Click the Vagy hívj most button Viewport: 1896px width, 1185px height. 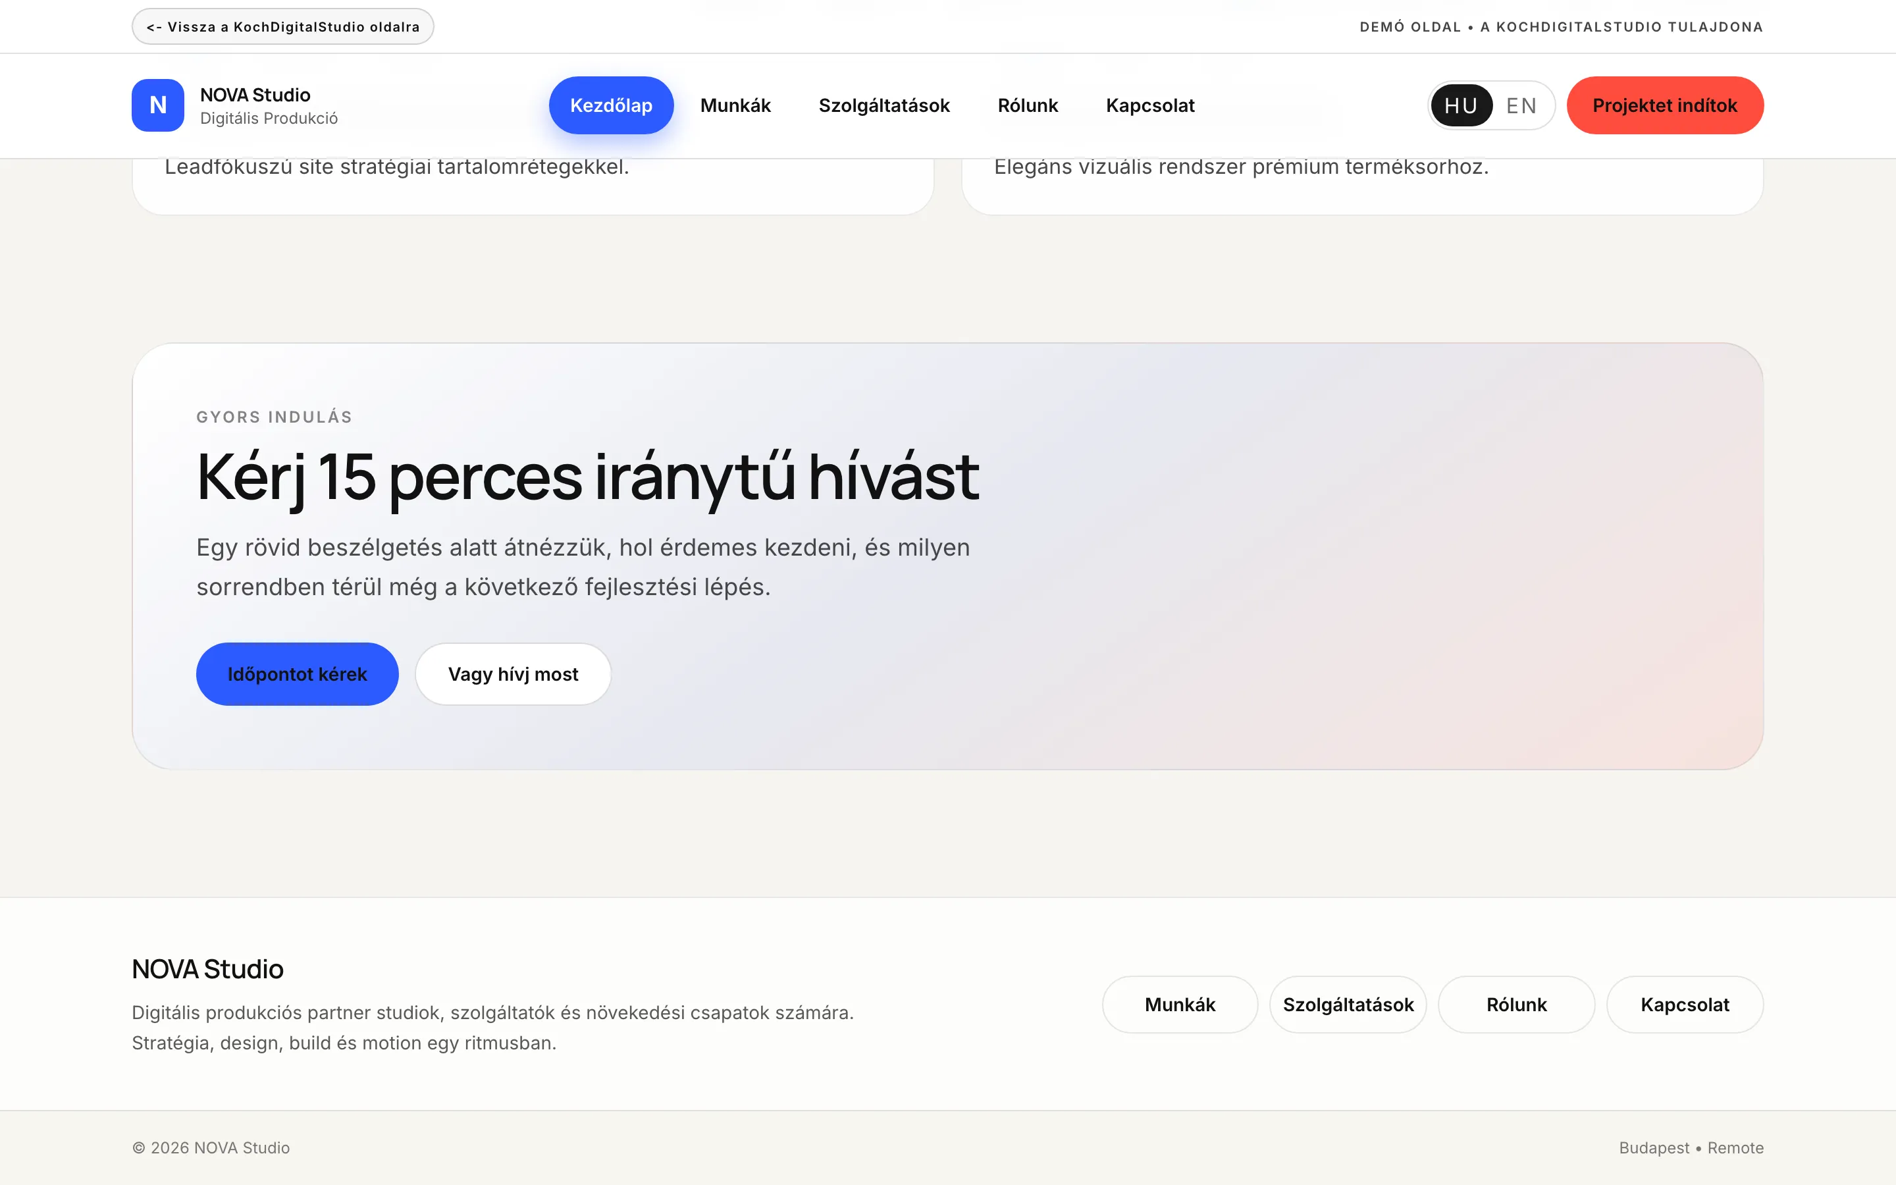(x=513, y=673)
